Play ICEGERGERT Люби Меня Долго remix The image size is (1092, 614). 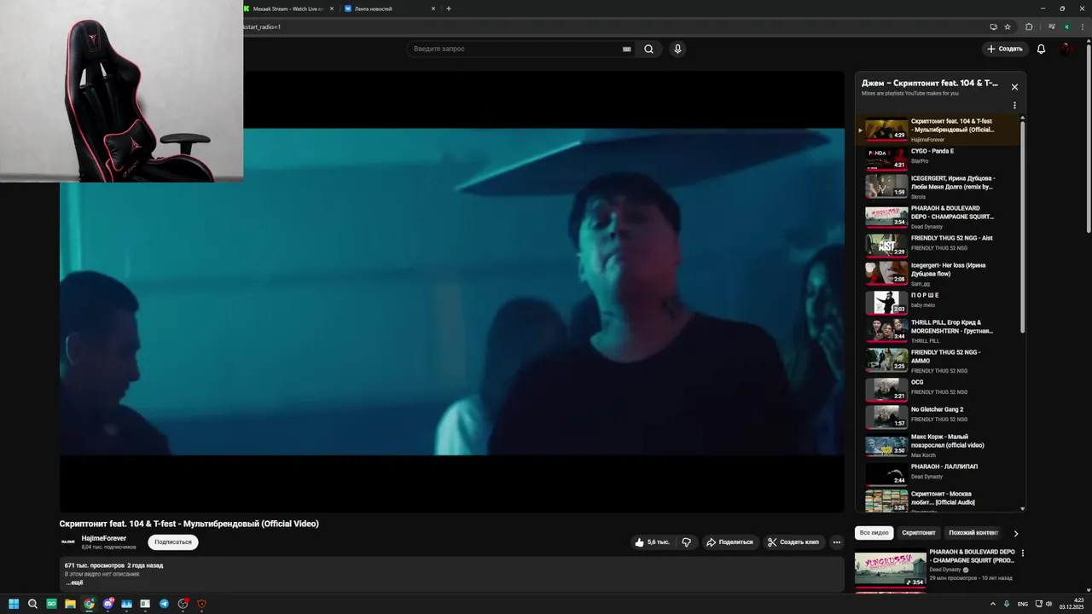point(938,187)
